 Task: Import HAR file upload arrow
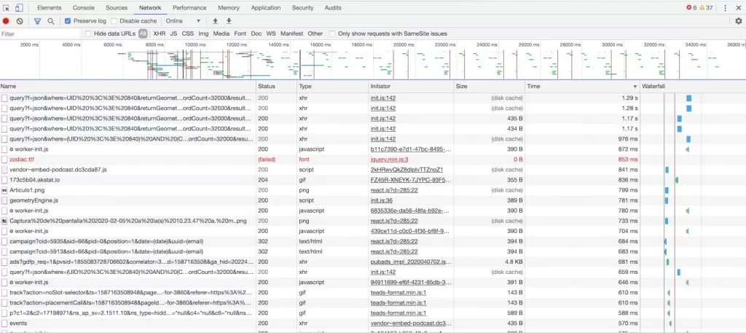[215, 21]
